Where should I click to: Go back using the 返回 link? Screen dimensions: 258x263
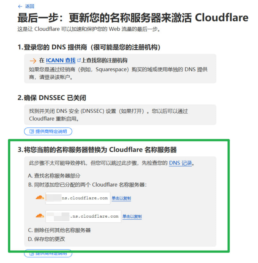coord(30,6)
